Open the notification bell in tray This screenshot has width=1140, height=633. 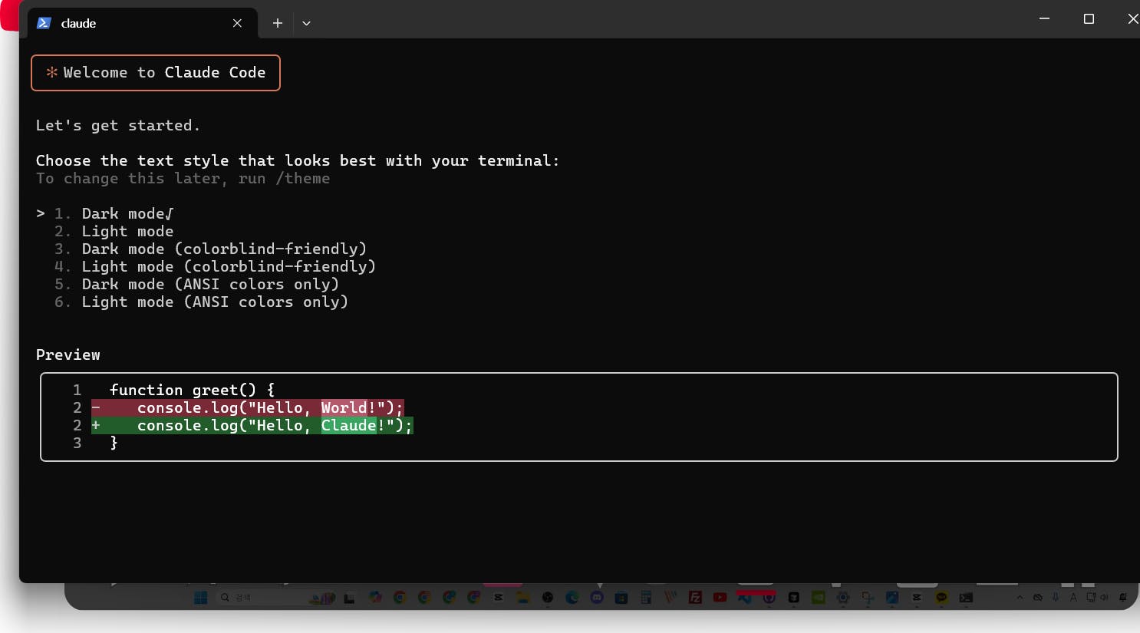pyautogui.click(x=1123, y=597)
